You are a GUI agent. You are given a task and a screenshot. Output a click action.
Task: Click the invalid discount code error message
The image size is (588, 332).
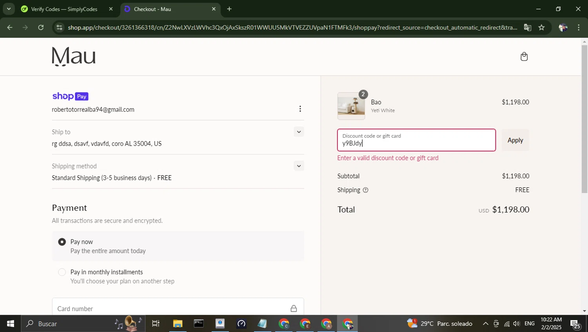(388, 158)
